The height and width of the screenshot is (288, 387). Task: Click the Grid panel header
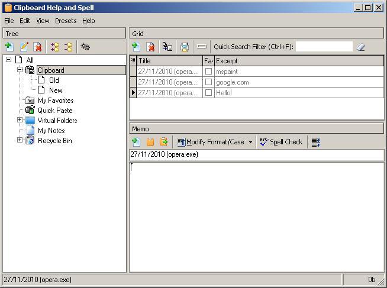tap(257, 33)
